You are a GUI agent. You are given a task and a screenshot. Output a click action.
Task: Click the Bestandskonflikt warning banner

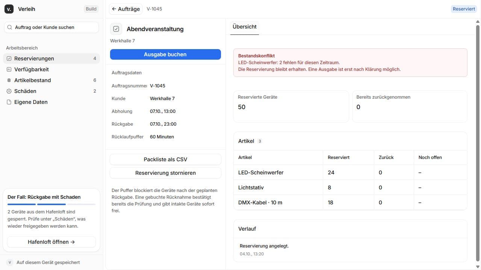click(x=350, y=63)
